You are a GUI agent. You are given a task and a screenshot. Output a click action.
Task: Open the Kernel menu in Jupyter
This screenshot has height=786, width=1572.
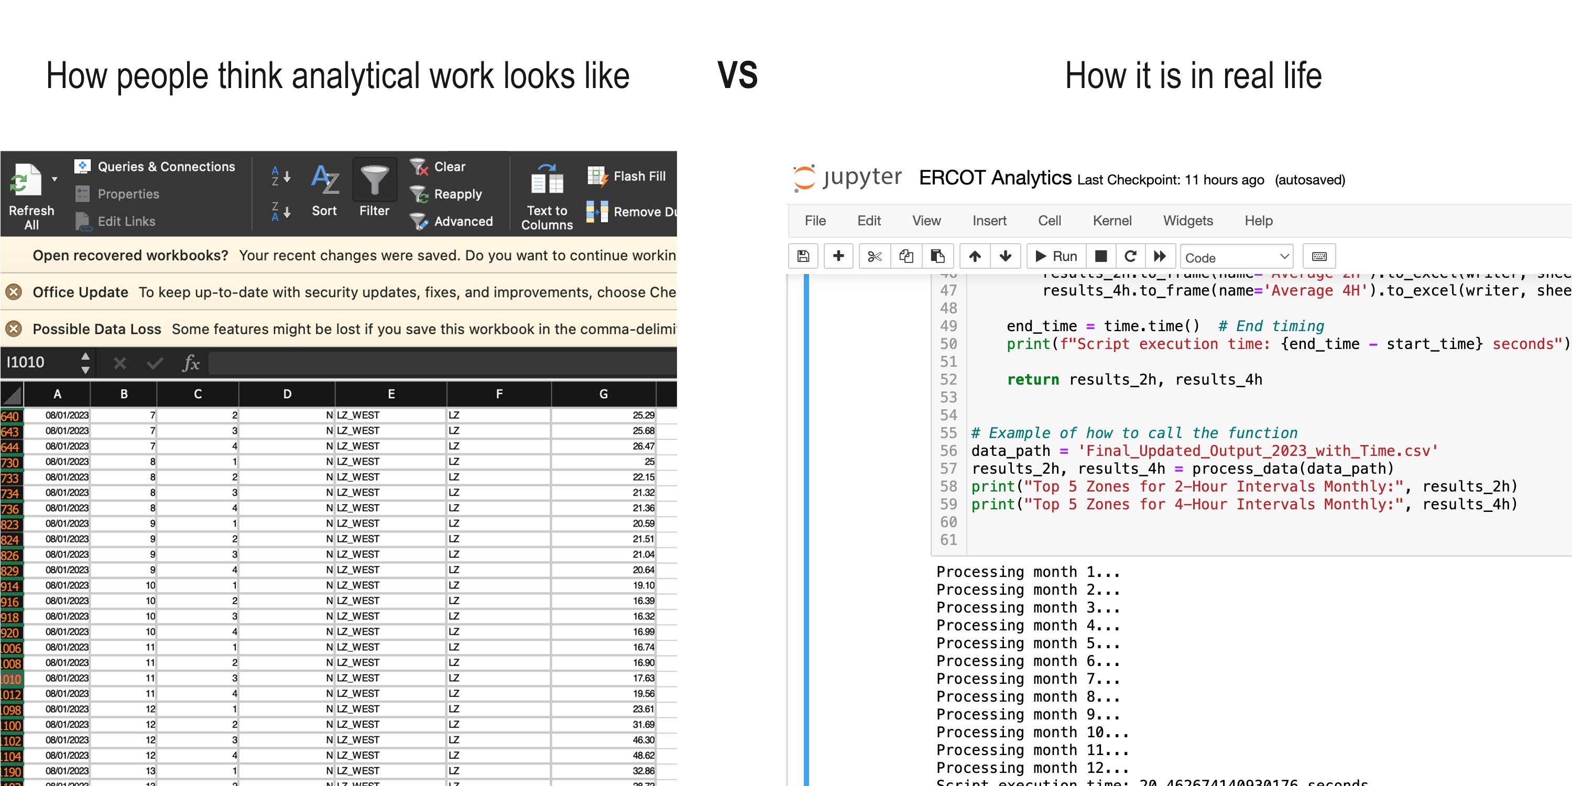point(1112,221)
